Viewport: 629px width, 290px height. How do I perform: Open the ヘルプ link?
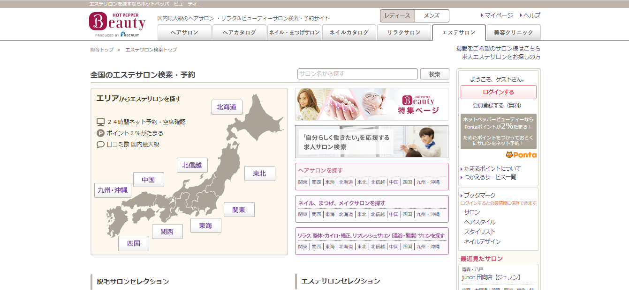532,15
